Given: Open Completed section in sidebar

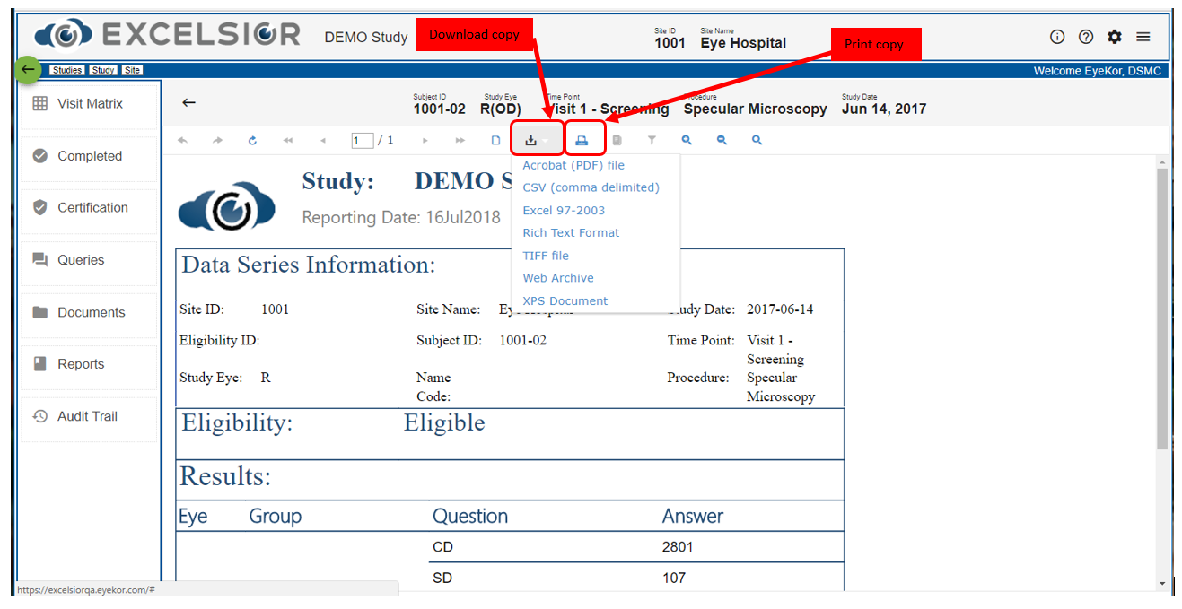Looking at the screenshot, I should click(x=89, y=155).
